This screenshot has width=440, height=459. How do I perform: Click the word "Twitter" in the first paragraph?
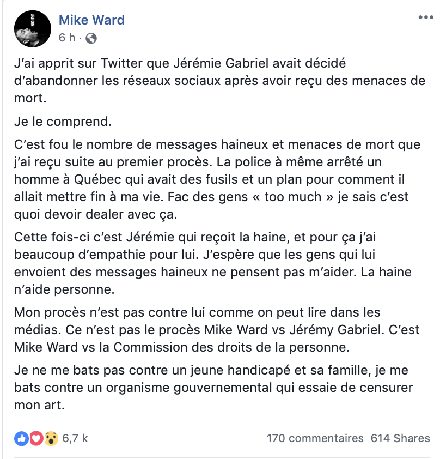[121, 63]
